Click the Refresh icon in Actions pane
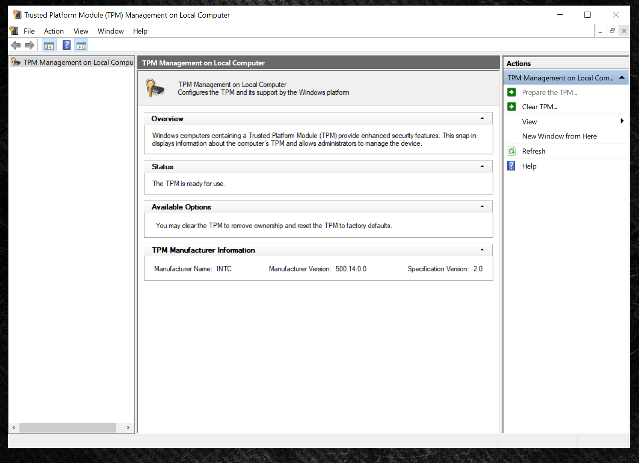This screenshot has height=463, width=639. click(x=512, y=151)
